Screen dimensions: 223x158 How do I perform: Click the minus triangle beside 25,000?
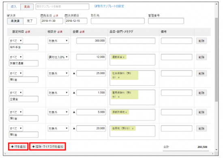tap(74, 73)
